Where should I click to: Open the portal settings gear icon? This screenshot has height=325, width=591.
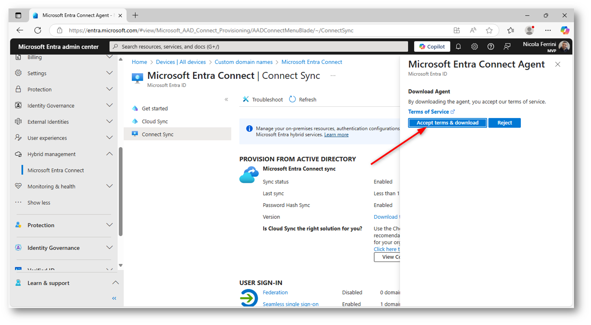pos(475,46)
